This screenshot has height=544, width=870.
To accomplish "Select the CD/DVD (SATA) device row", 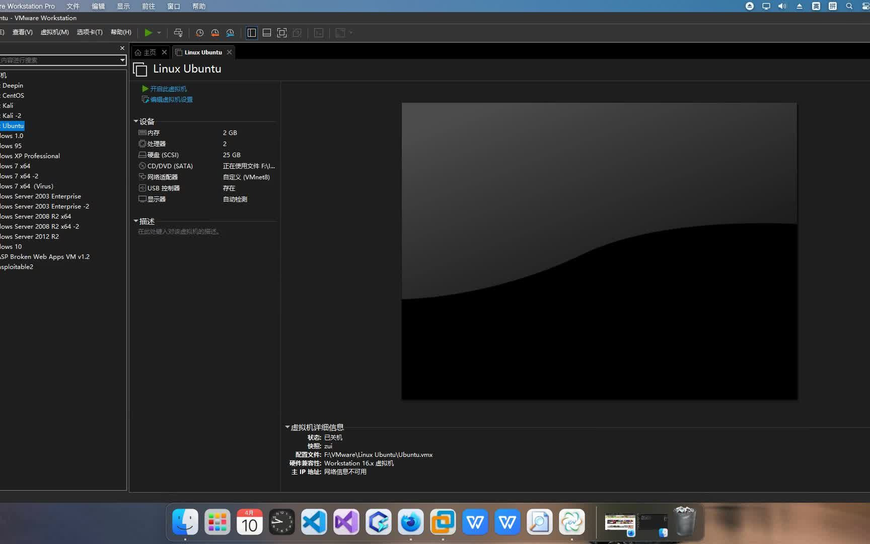I will 207,166.
